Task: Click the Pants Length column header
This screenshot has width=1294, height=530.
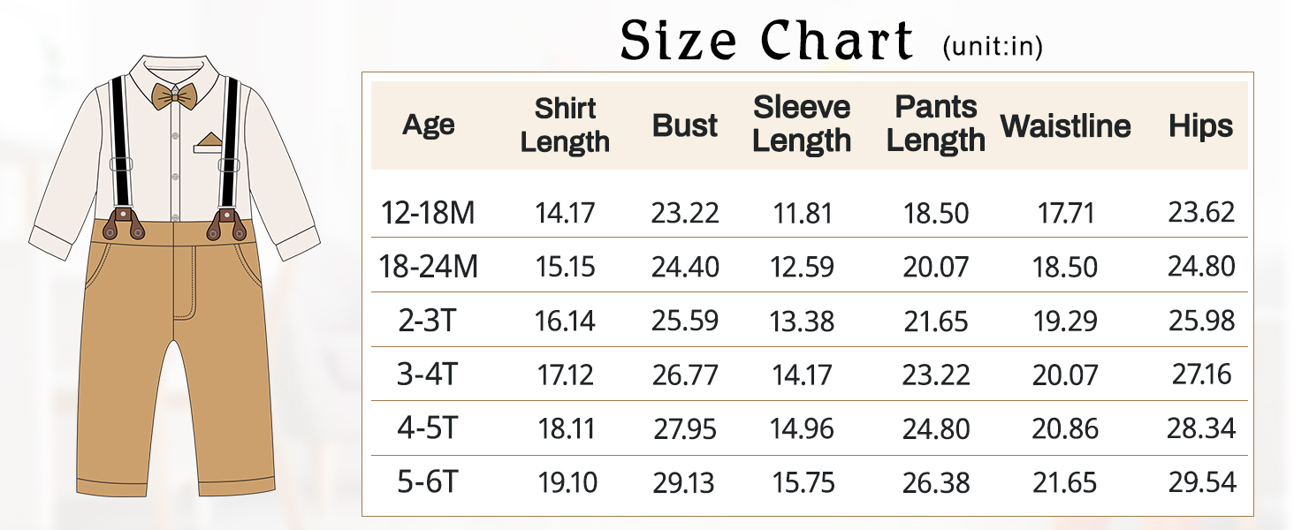Action: (935, 124)
